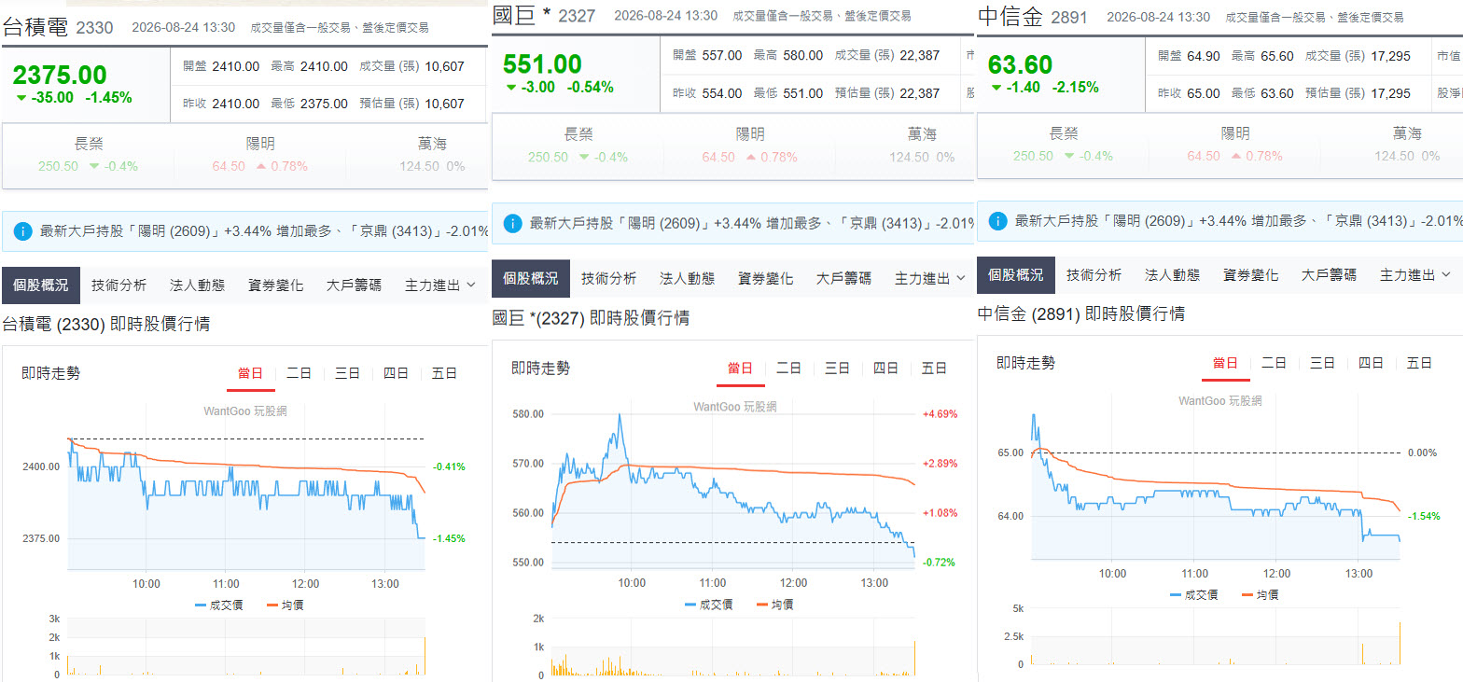Switch the 台積電 chart to 三日 view
Viewport: 1463px width, 682px height.
(348, 373)
